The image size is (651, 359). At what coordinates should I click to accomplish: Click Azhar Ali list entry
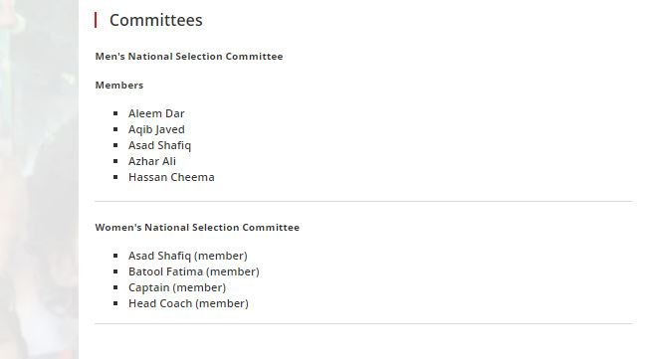[152, 161]
